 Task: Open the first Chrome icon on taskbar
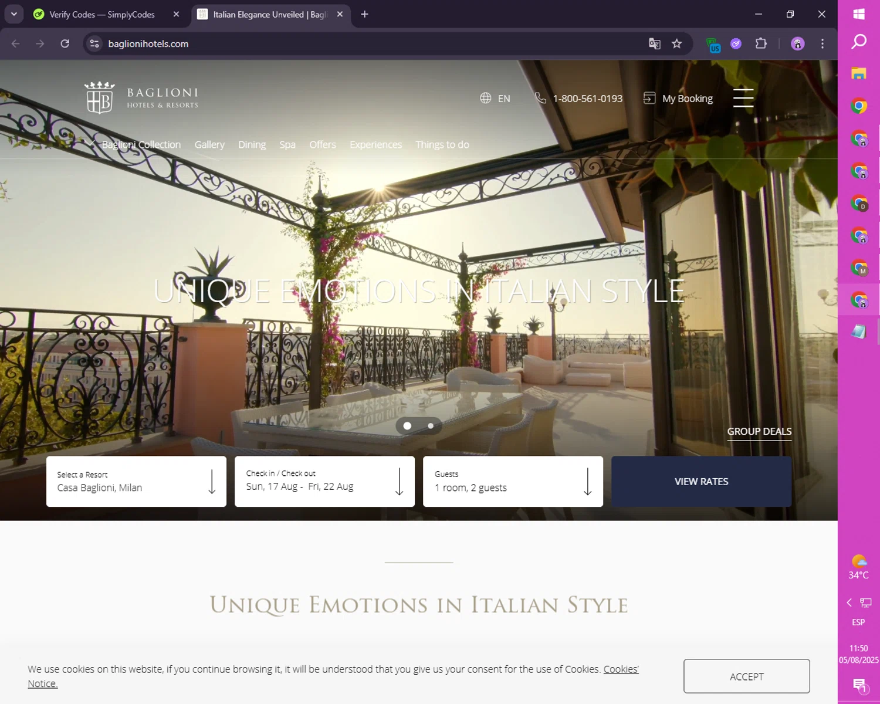pos(859,106)
